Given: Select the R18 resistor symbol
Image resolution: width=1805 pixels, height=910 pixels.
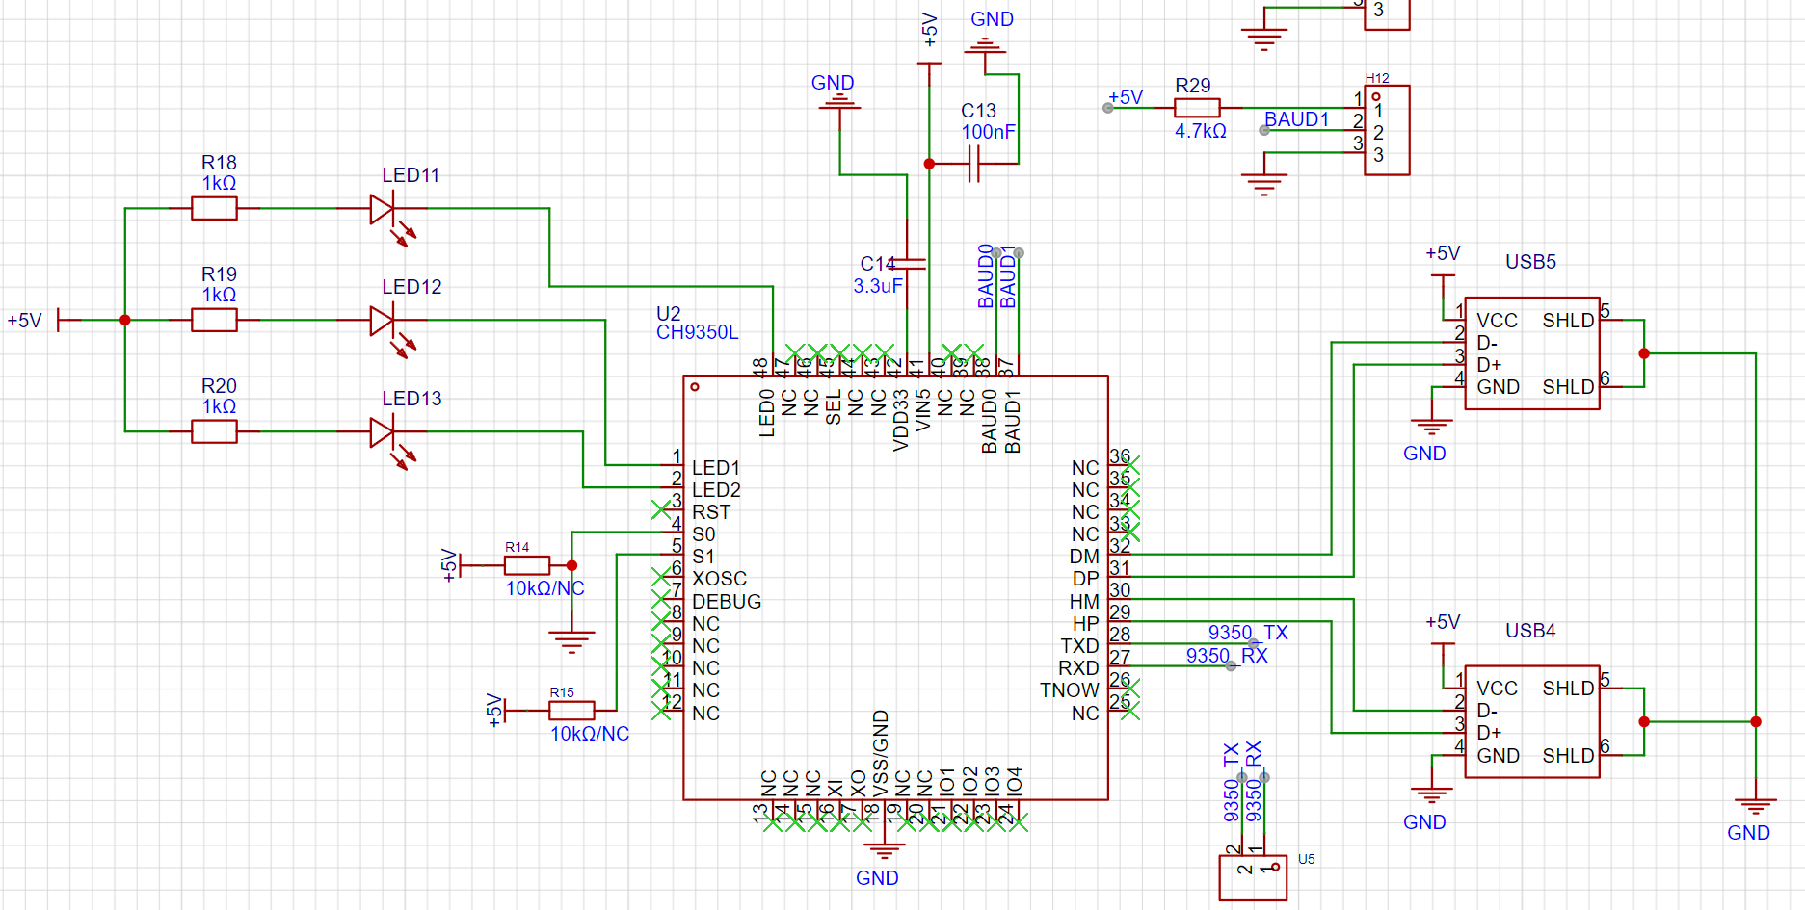Looking at the screenshot, I should (x=214, y=208).
